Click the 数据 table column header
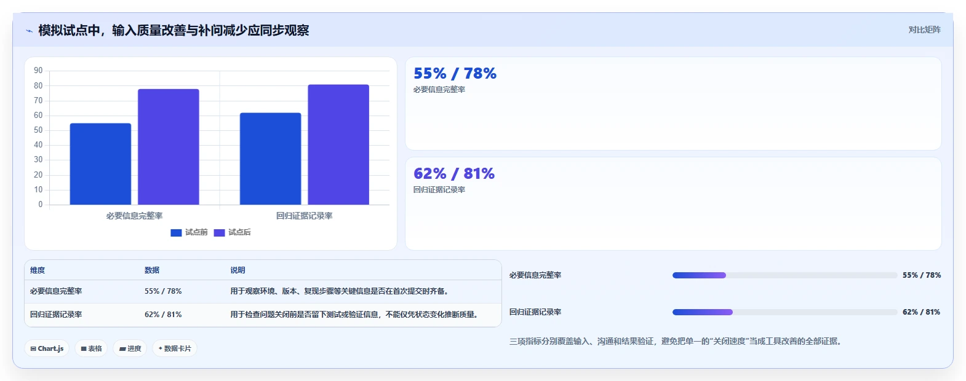 [x=152, y=270]
